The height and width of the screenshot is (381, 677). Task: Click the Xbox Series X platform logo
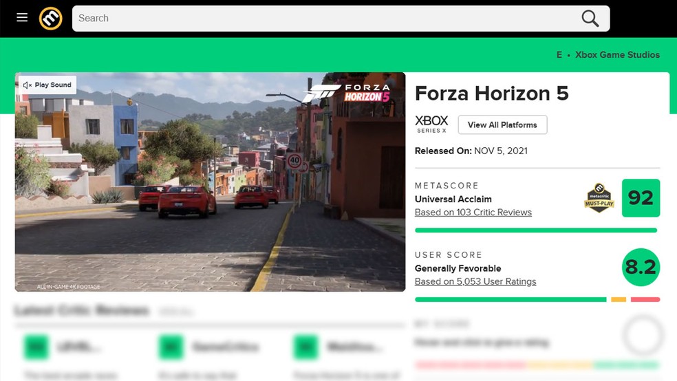pos(431,124)
